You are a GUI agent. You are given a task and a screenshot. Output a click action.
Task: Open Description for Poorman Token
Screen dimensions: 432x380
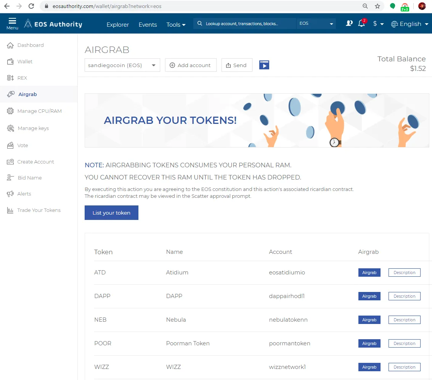coord(404,343)
